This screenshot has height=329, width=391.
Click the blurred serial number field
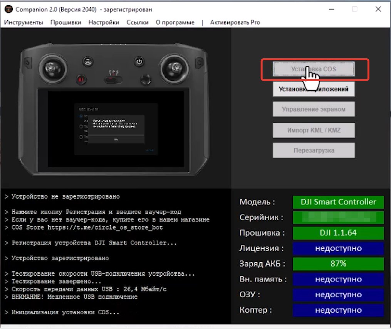click(338, 217)
